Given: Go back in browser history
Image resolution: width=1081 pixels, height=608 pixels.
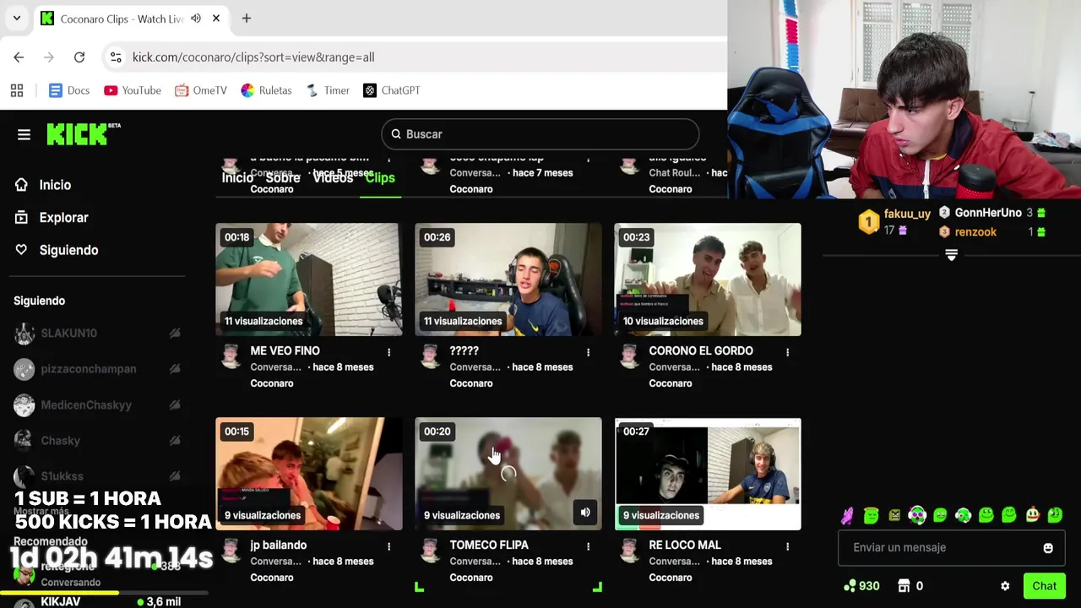Looking at the screenshot, I should [x=19, y=57].
